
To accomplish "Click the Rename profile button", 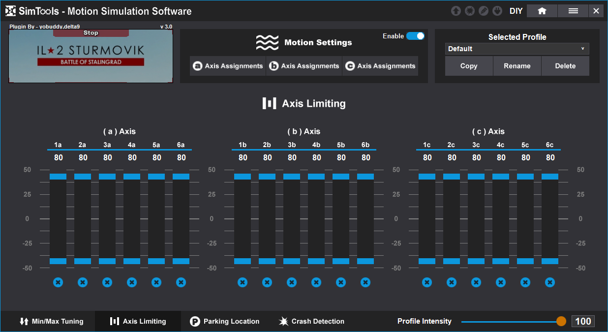I will [517, 66].
